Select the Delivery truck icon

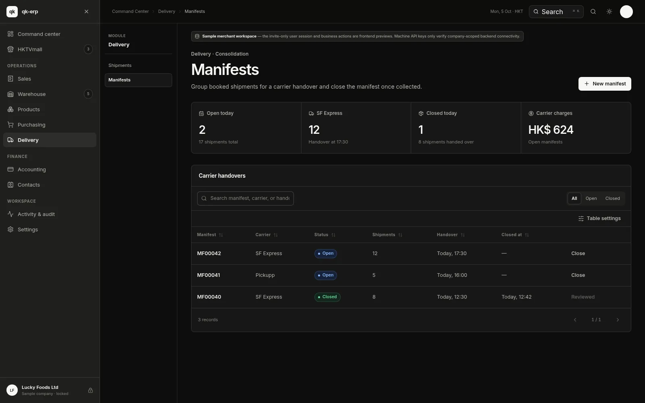(x=10, y=140)
